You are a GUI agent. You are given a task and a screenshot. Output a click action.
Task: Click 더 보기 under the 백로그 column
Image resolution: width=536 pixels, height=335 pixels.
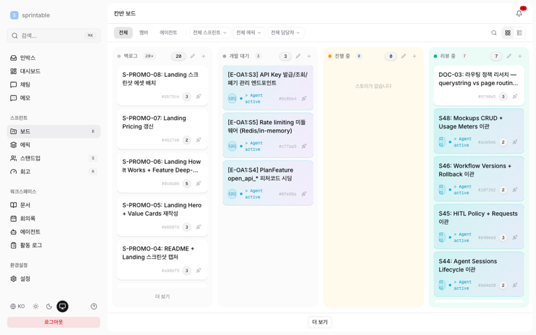163,297
